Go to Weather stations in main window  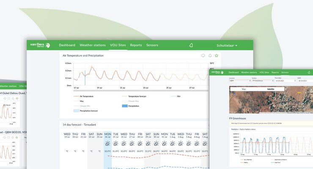click(x=93, y=45)
